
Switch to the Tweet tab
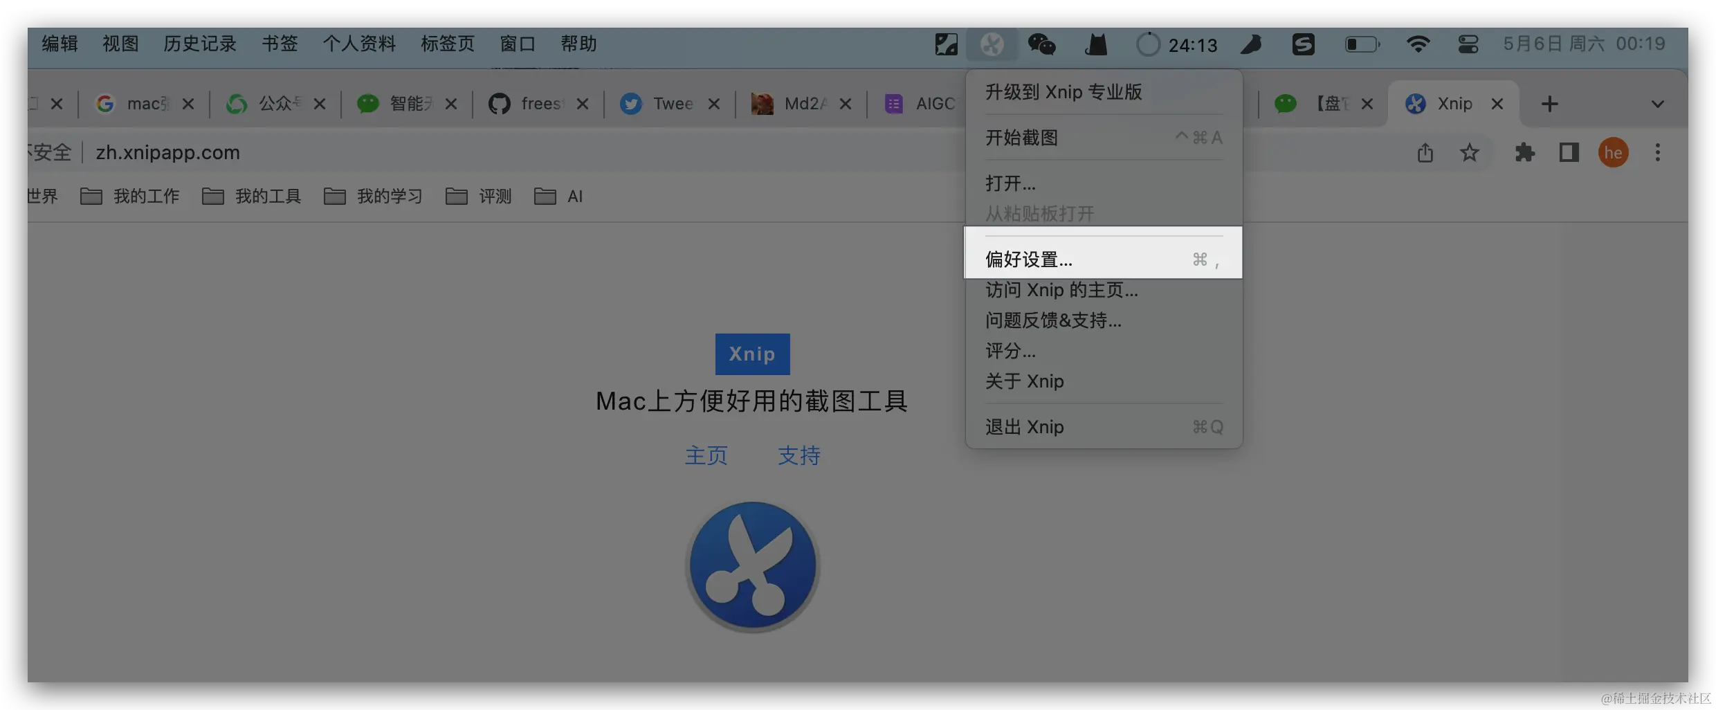point(668,104)
